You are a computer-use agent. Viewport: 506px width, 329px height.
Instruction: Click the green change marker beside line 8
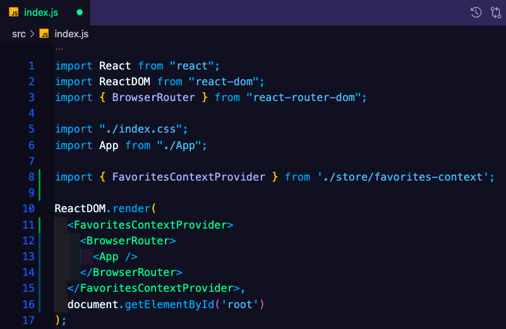coord(39,185)
